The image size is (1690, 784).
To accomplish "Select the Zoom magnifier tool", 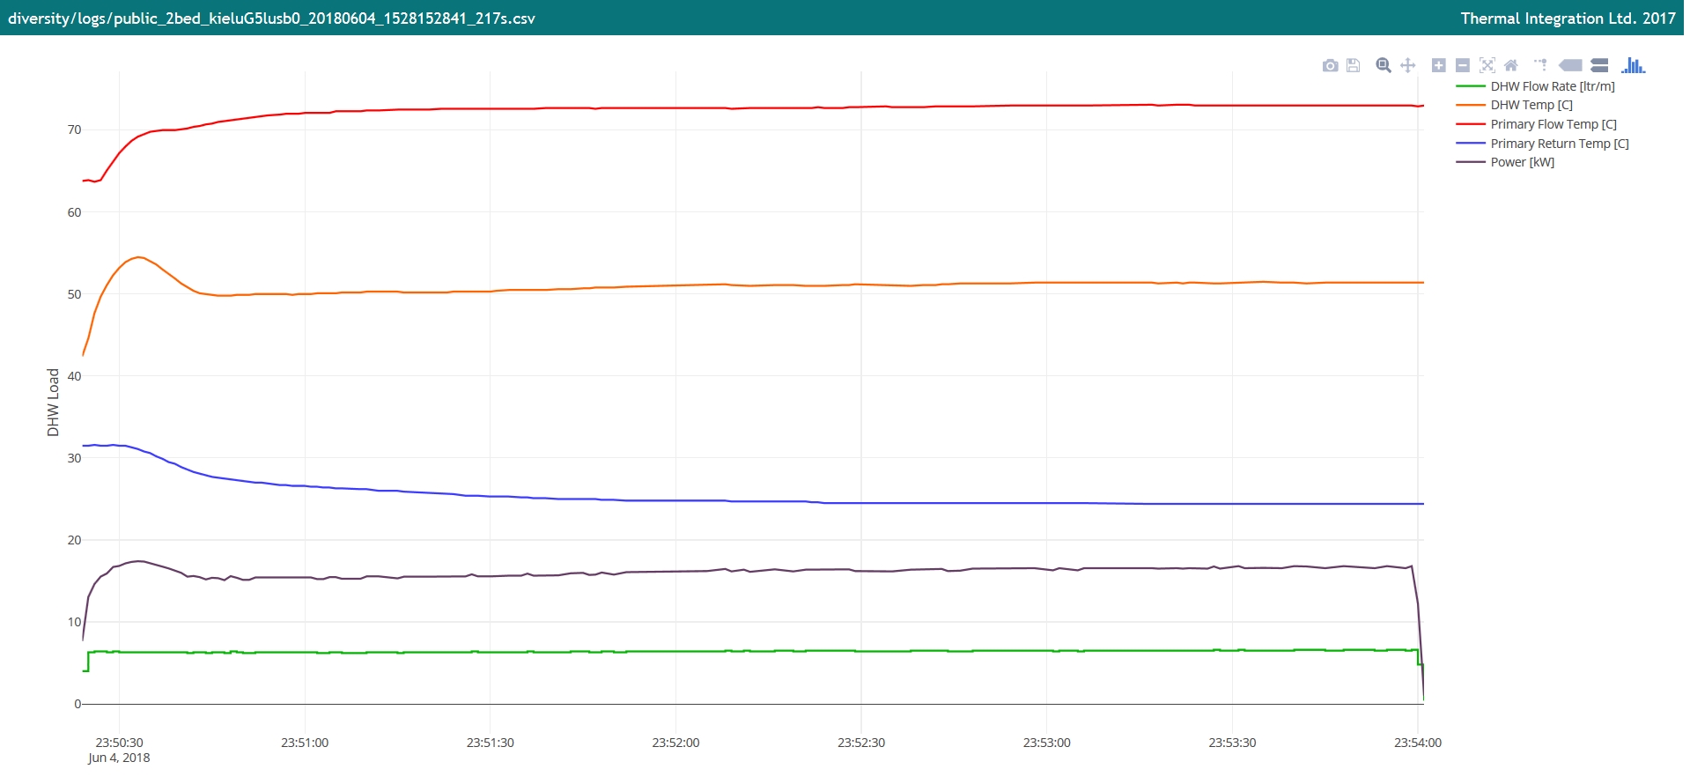I will 1384,65.
